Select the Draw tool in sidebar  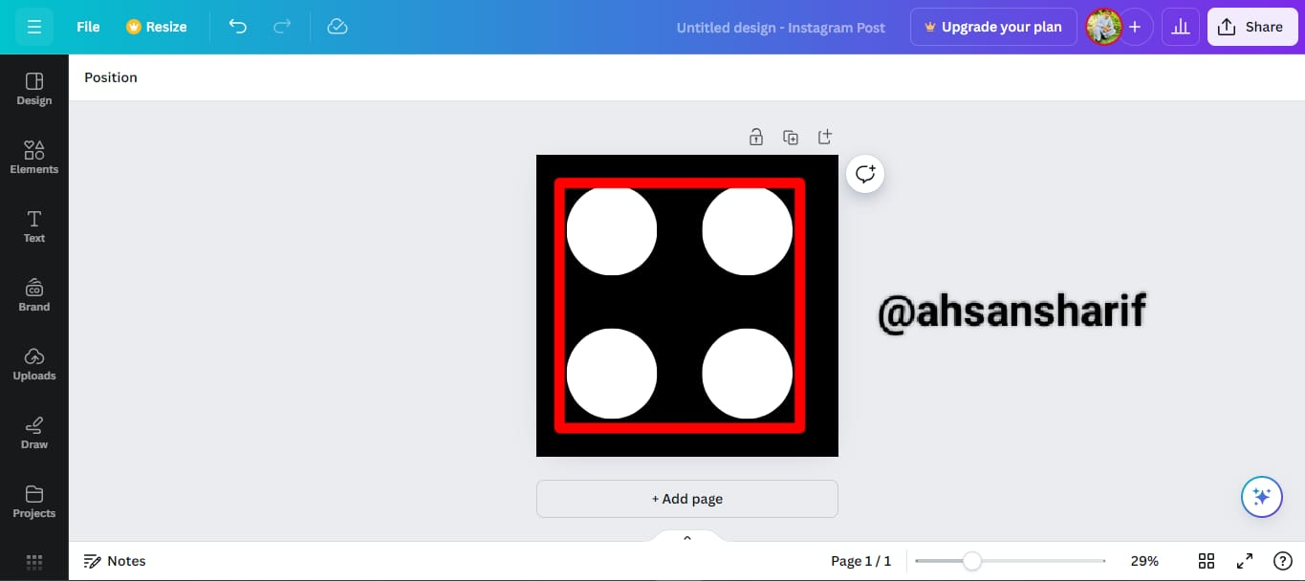(x=34, y=432)
